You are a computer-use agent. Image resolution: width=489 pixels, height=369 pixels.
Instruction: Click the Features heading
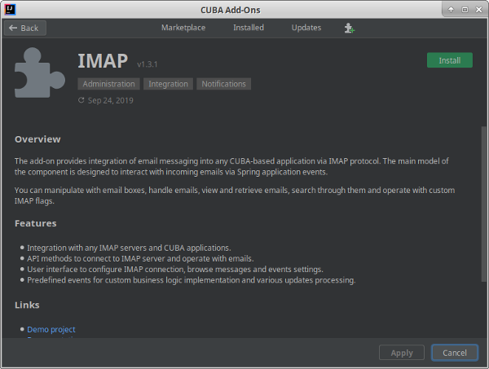tap(36, 223)
